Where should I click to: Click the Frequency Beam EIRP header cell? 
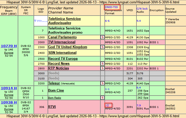point(9,10)
